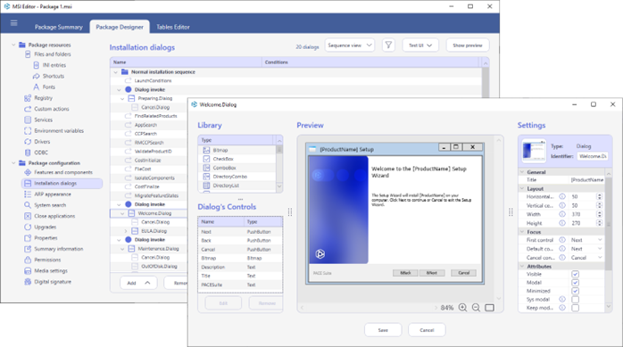Screen dimensions: 623x347
Task: Select the PACESuite row in Dialog's Controls
Action: click(x=240, y=285)
